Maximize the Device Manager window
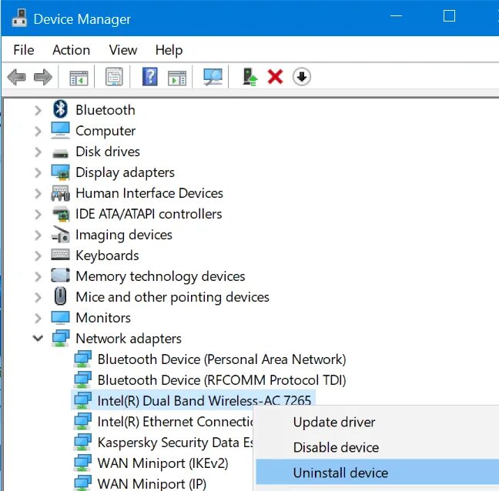Viewport: 499px width, 491px height. click(449, 16)
